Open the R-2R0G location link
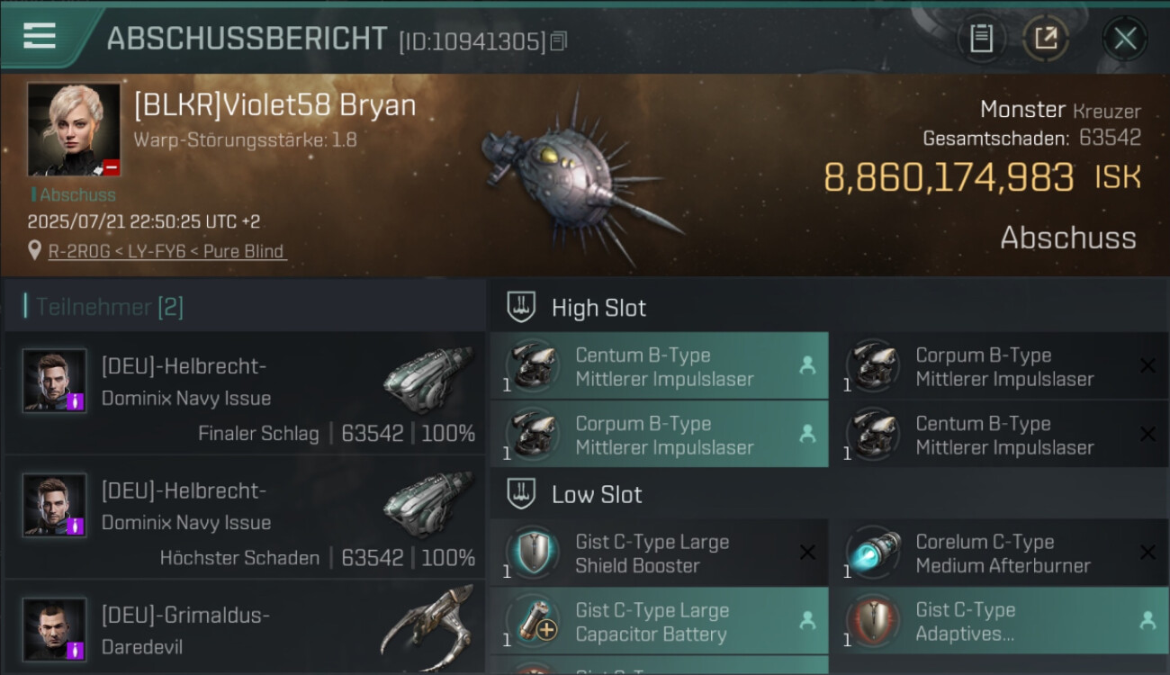This screenshot has height=675, width=1170. (166, 251)
